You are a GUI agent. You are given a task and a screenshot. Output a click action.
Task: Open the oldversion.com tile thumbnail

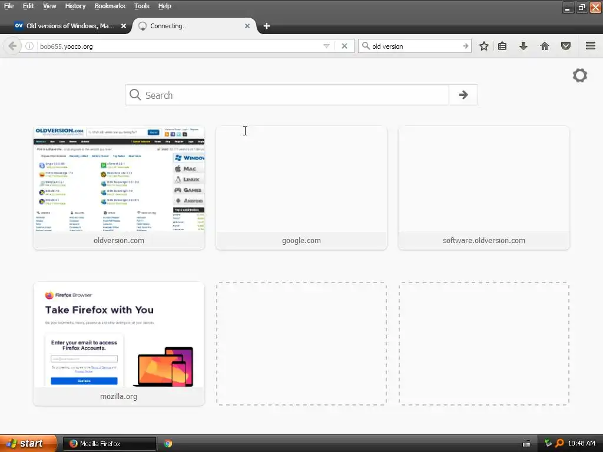click(x=119, y=179)
